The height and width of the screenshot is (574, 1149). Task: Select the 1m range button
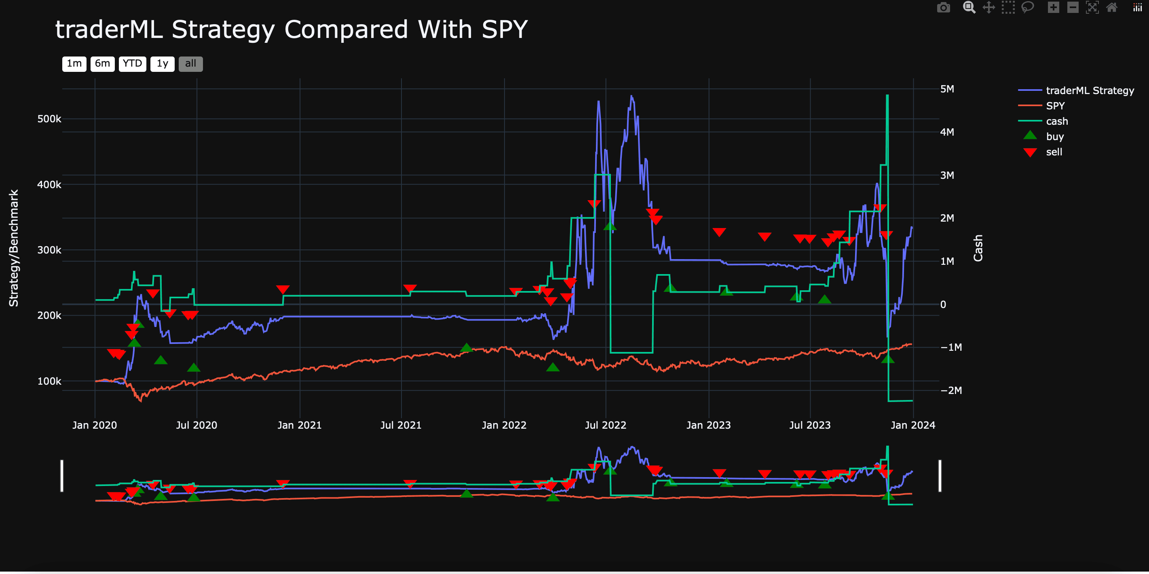[x=74, y=64]
